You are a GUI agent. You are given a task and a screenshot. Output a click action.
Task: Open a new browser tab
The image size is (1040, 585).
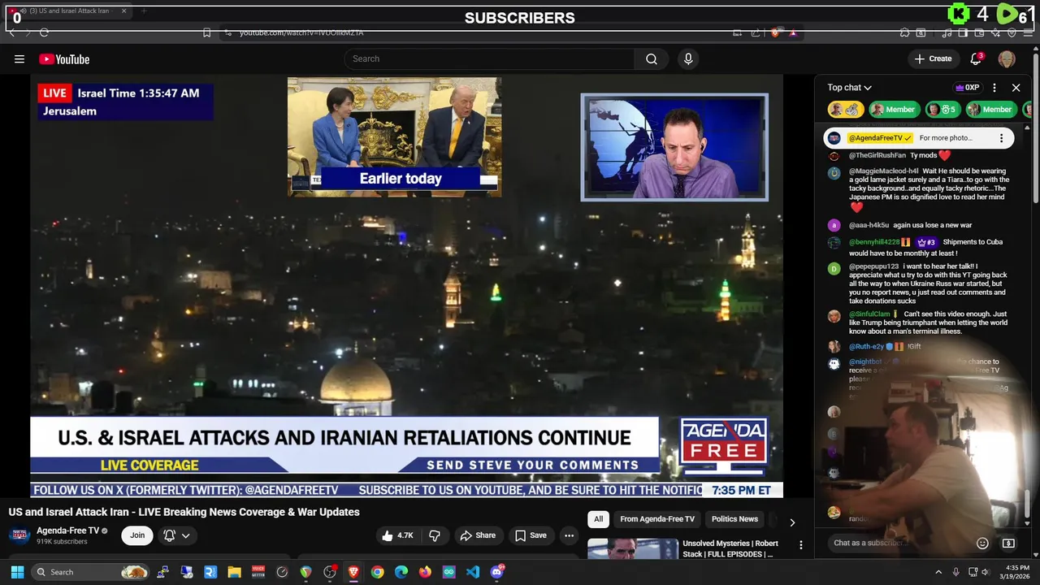click(144, 11)
